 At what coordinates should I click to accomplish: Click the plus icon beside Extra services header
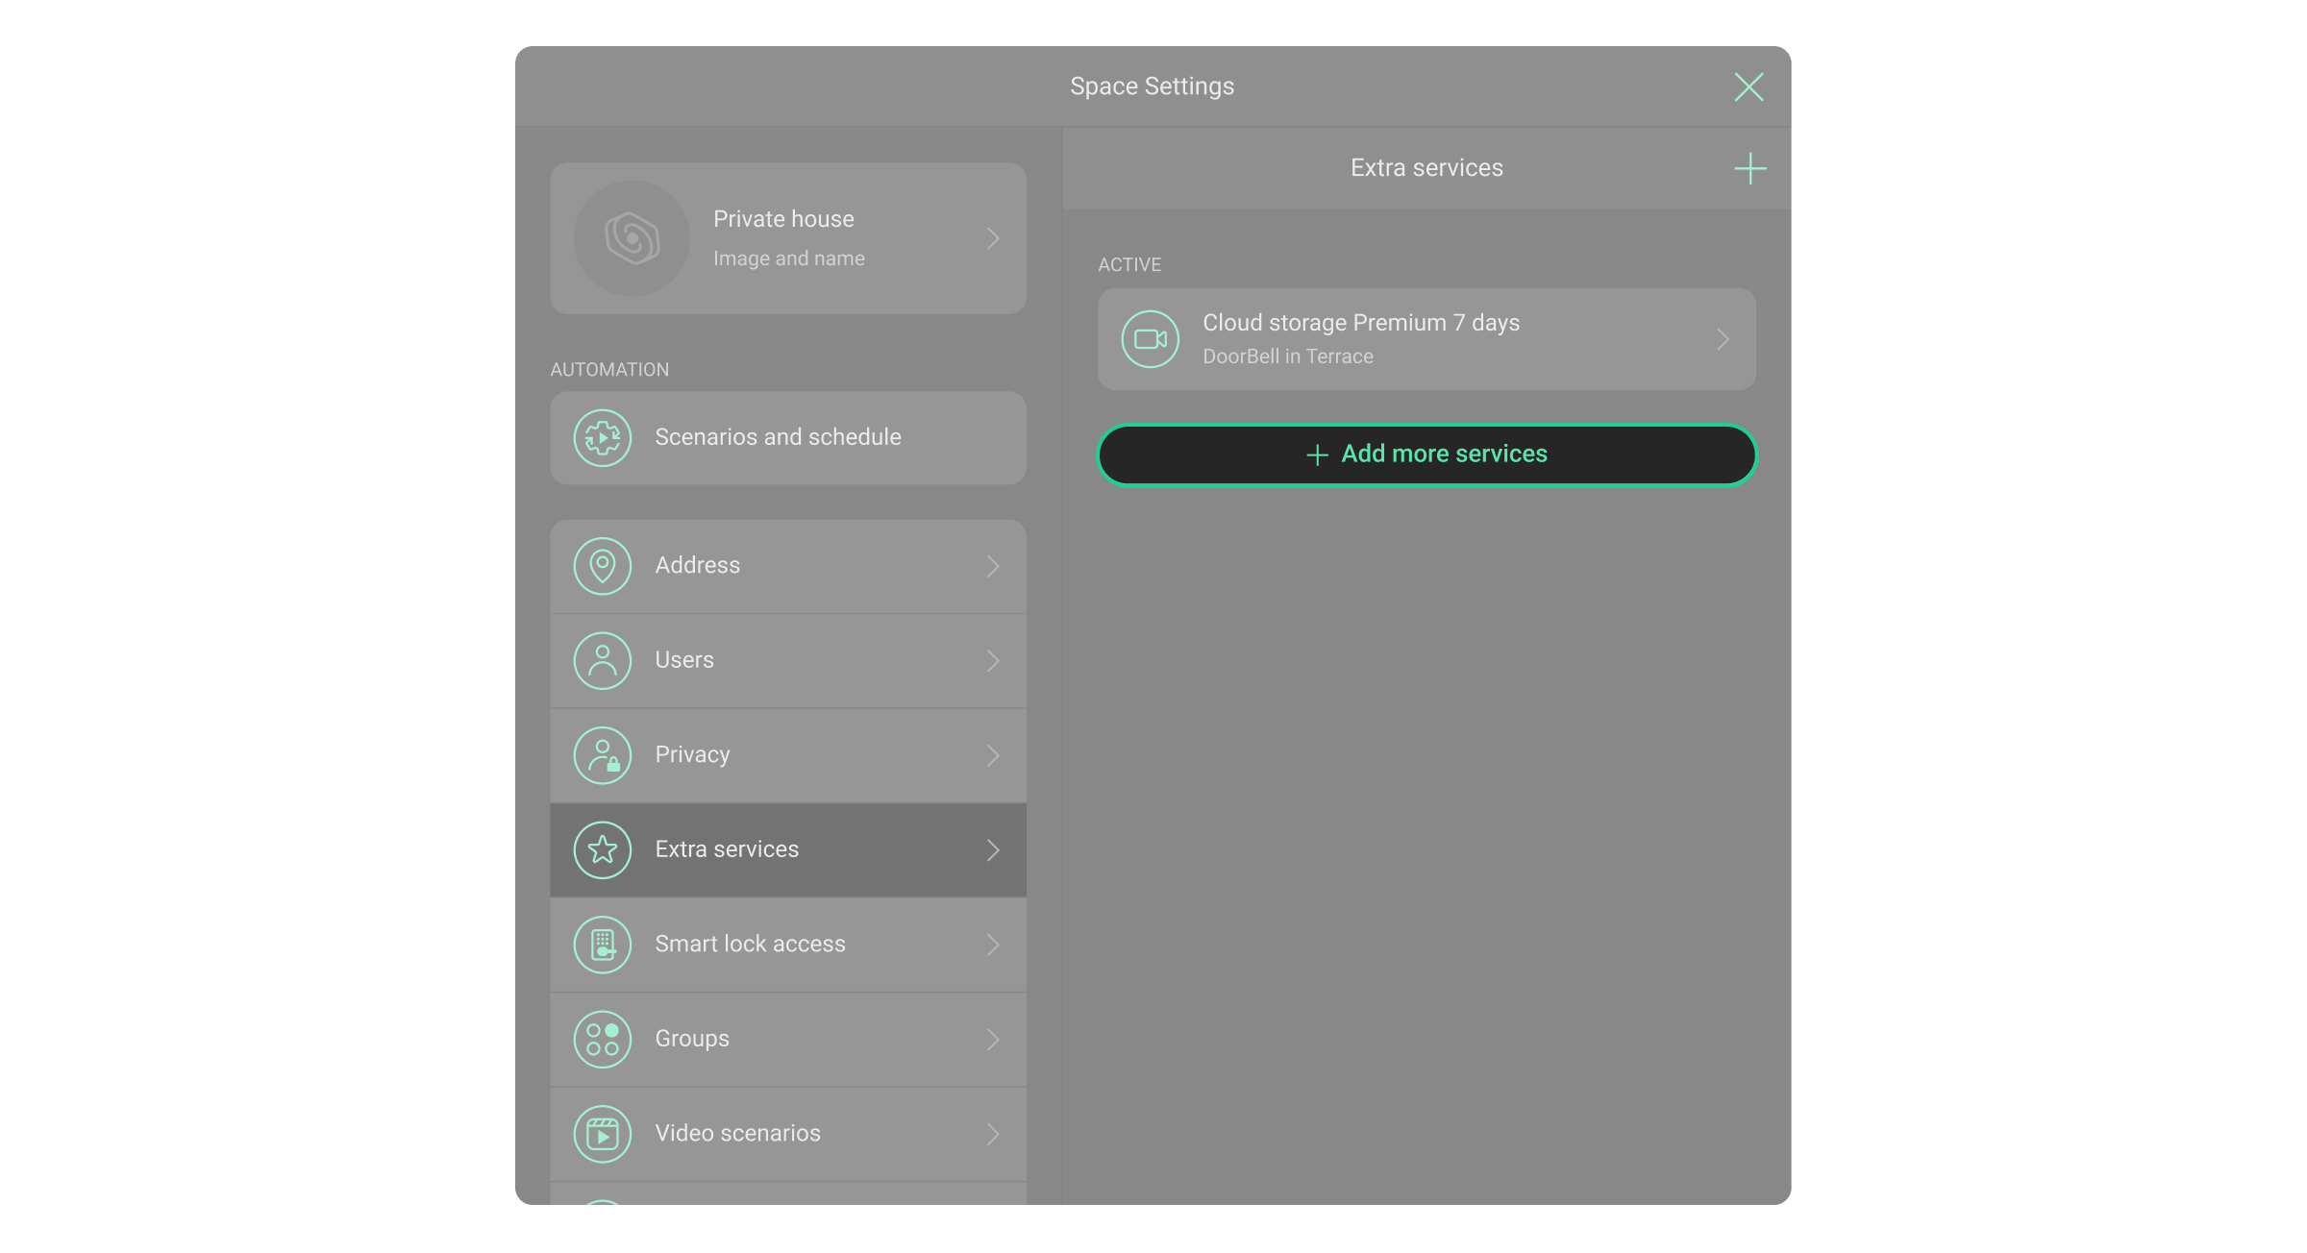pyautogui.click(x=1749, y=168)
